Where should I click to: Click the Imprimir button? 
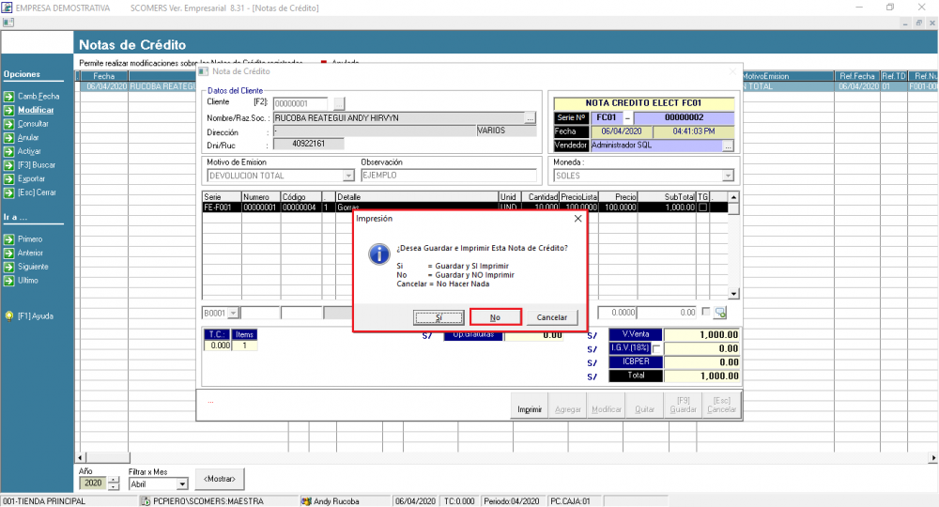click(530, 405)
